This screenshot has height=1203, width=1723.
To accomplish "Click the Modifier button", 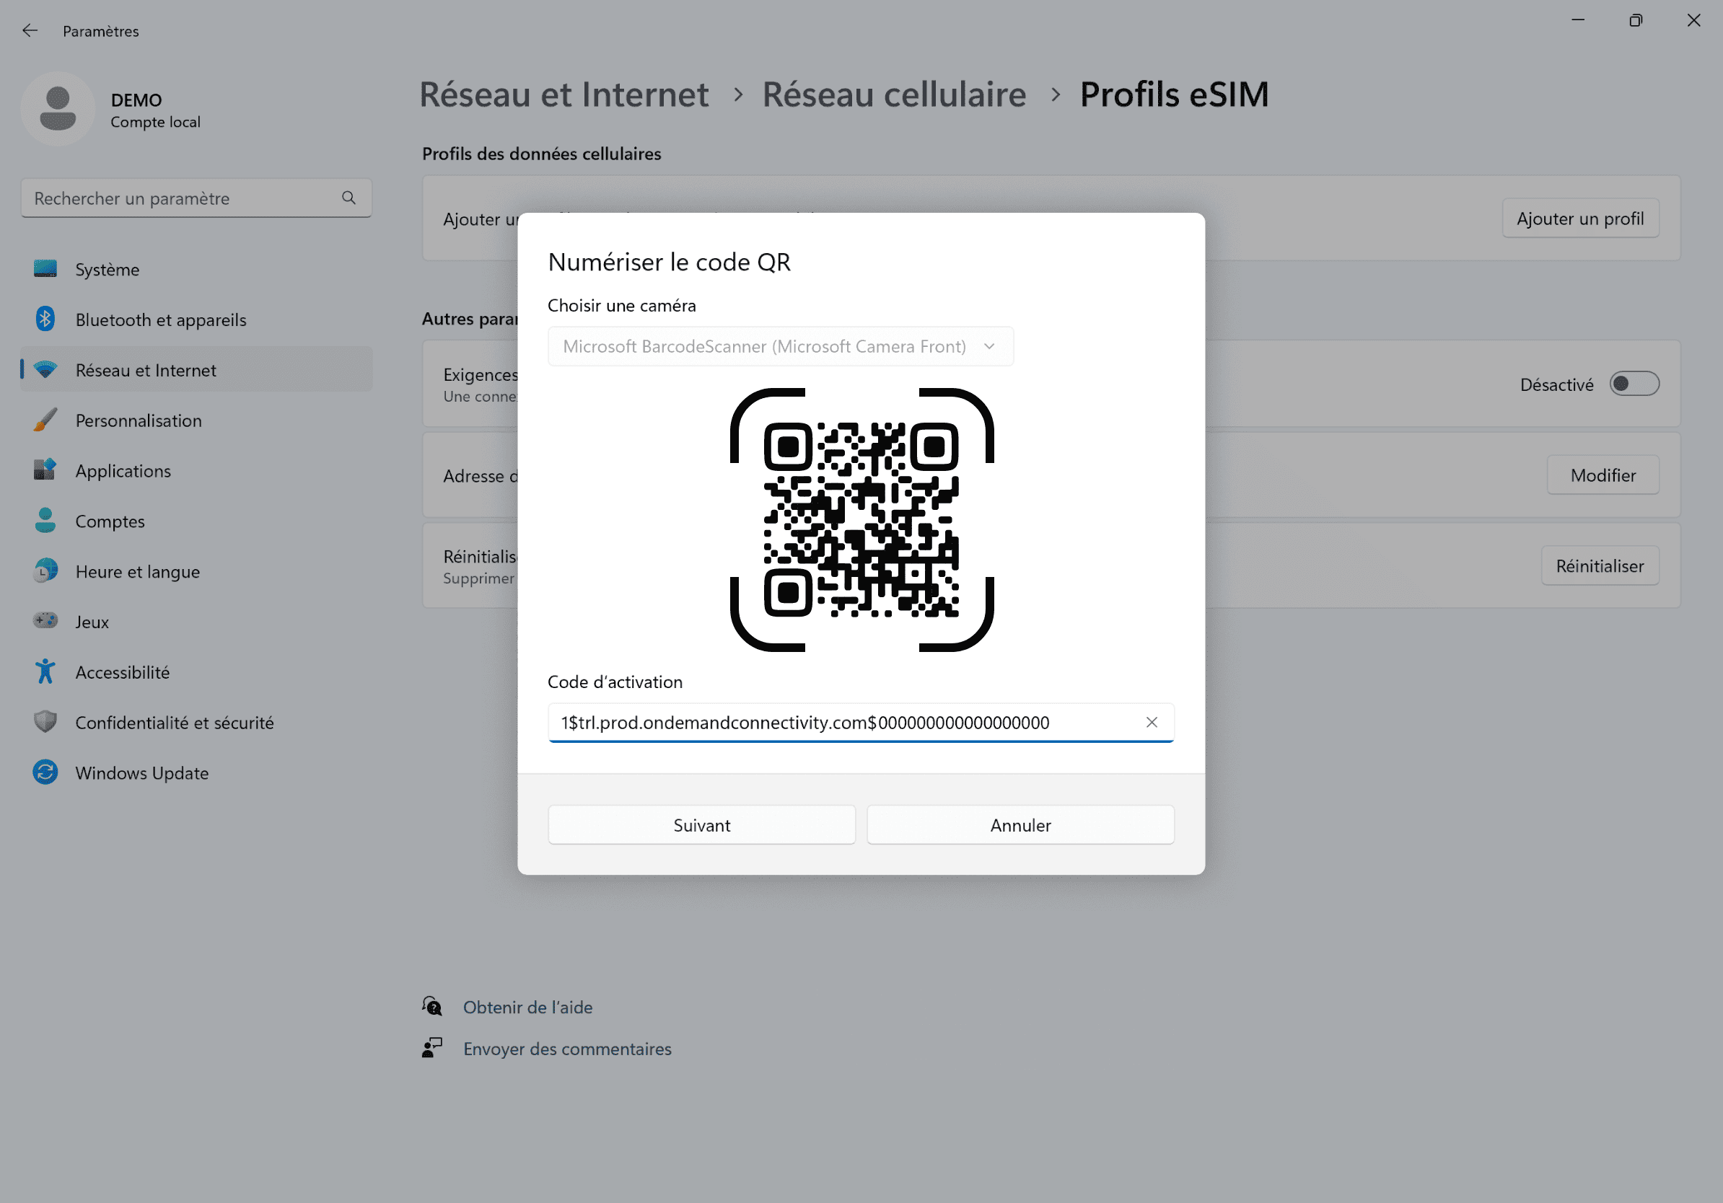I will 1603,475.
